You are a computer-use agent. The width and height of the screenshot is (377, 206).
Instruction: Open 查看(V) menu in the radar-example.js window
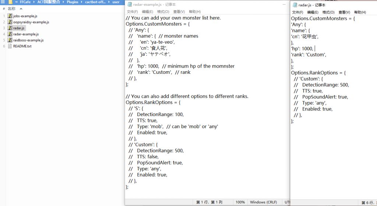(x=179, y=11)
